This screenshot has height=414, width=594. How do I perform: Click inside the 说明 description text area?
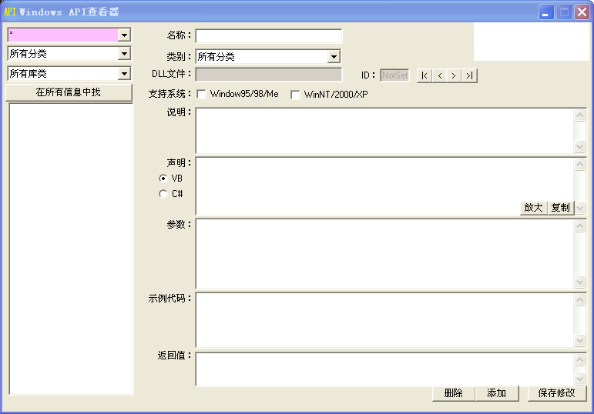(x=384, y=131)
